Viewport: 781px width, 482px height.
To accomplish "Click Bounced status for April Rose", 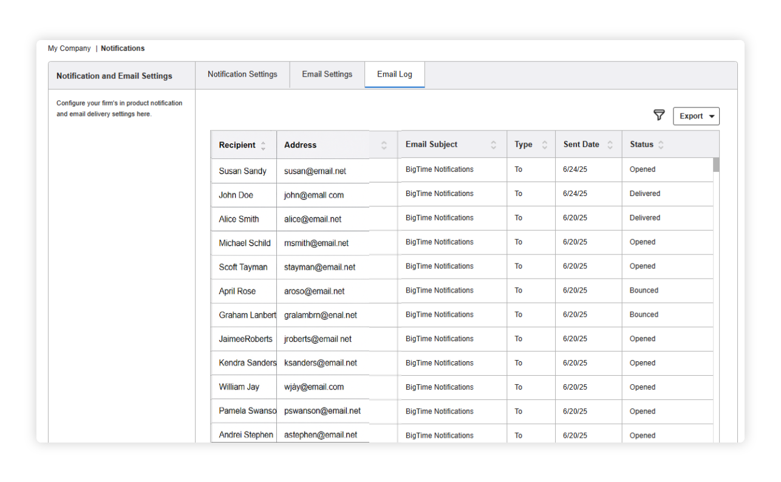I will [644, 290].
